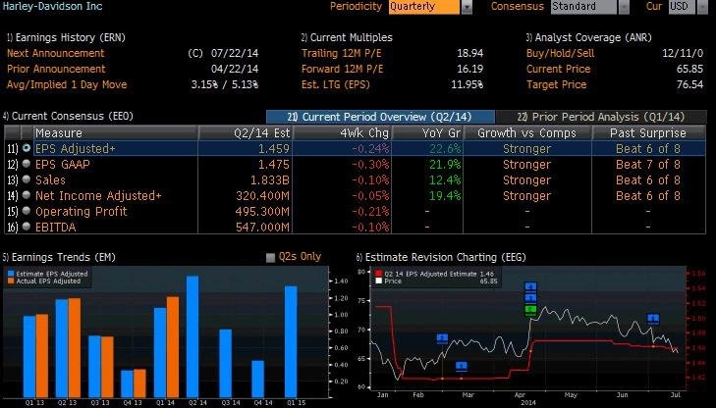The height and width of the screenshot is (408, 716).
Task: Click the middle blue flag in April stack
Action: pos(530,298)
